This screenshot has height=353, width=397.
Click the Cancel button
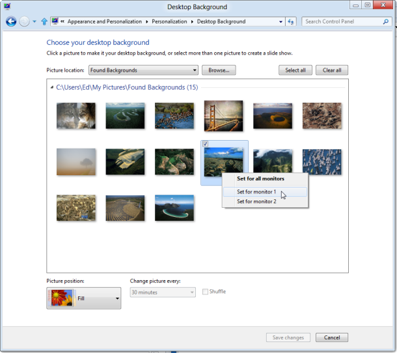click(x=332, y=337)
